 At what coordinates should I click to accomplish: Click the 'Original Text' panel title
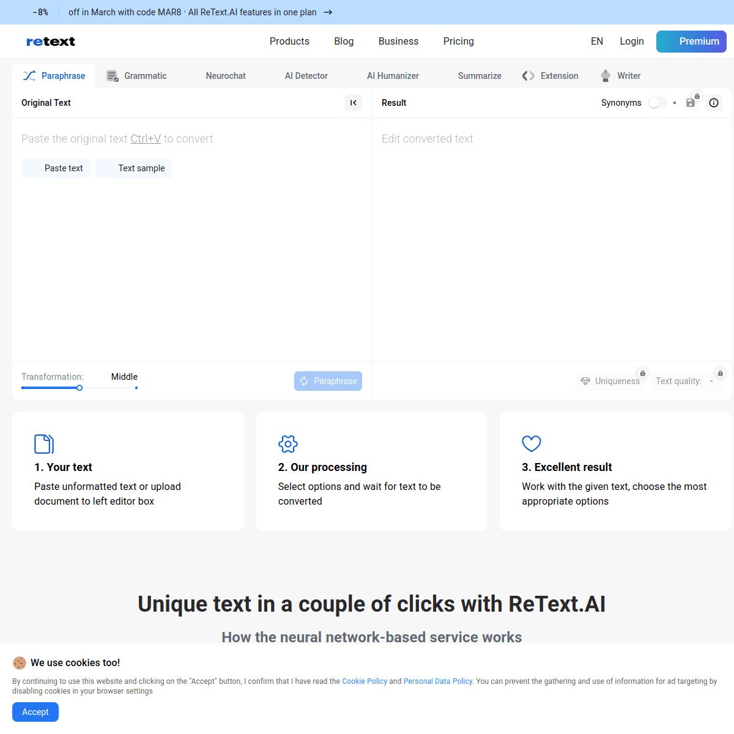pyautogui.click(x=46, y=103)
